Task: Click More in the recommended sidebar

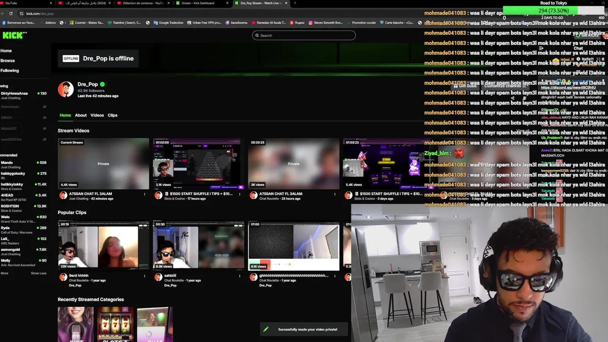Action: point(4,273)
